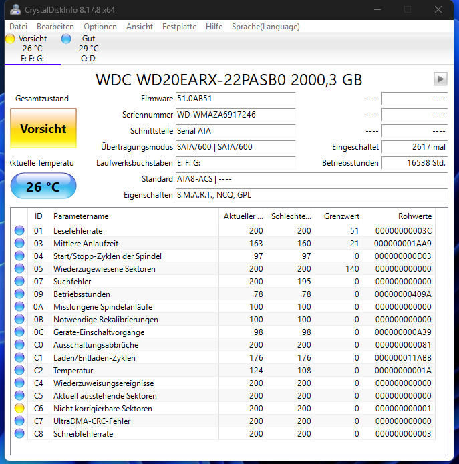Click the Eigenschaften field S.M.A.R.T., NCQ, GPL
This screenshot has width=459, height=464.
click(x=311, y=195)
